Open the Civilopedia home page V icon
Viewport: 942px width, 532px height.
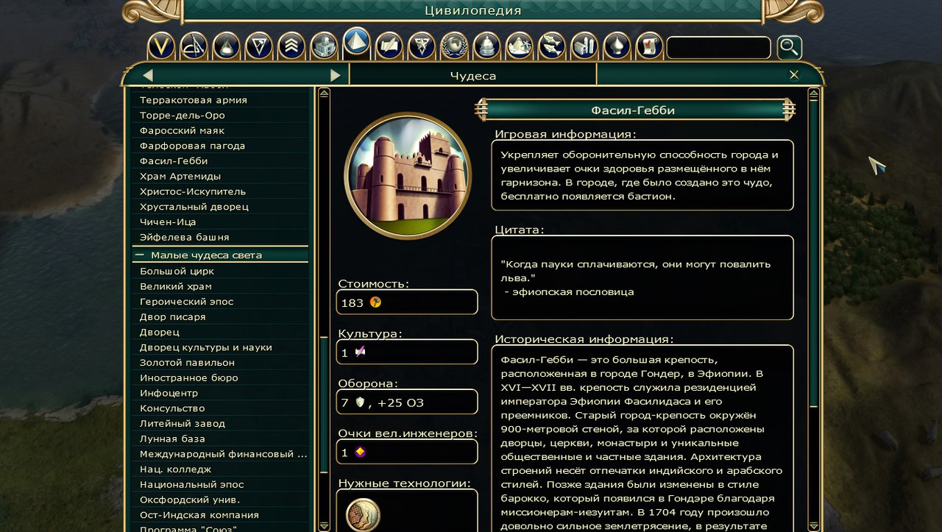161,46
